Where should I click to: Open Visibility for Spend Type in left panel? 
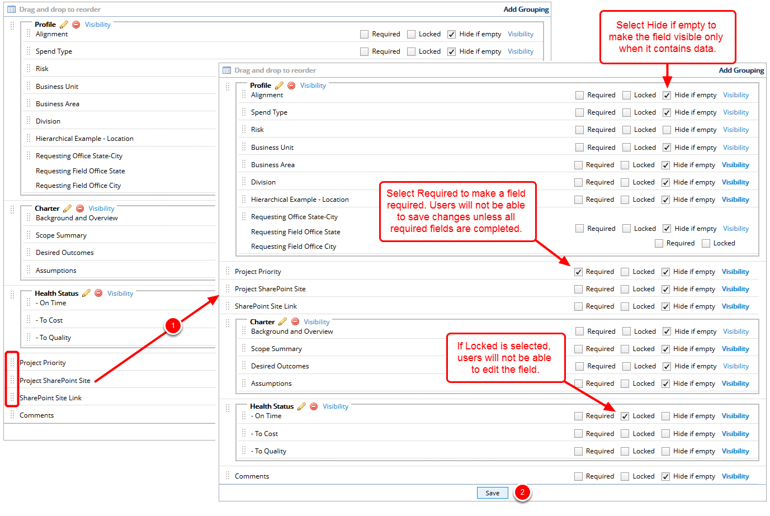pyautogui.click(x=521, y=51)
